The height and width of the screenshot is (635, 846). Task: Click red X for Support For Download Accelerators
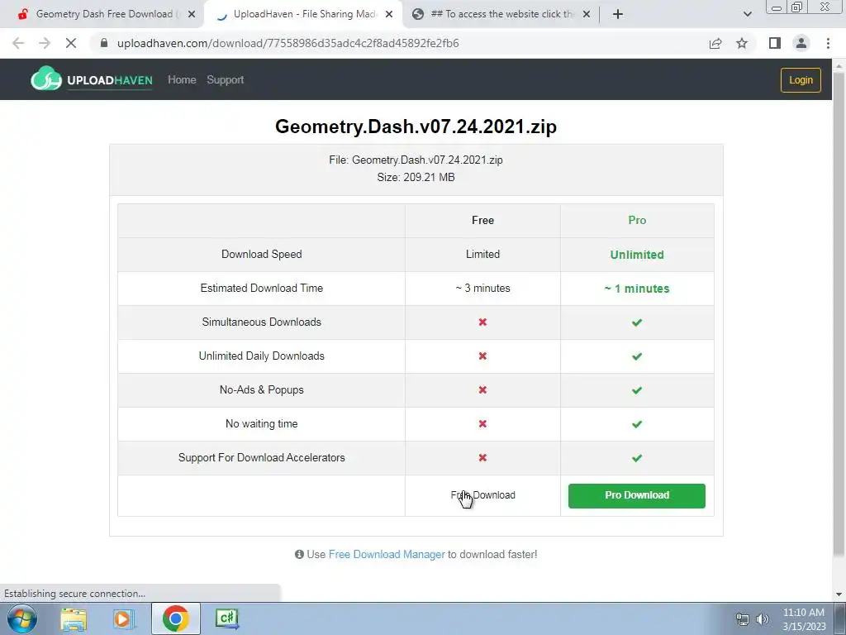point(482,457)
